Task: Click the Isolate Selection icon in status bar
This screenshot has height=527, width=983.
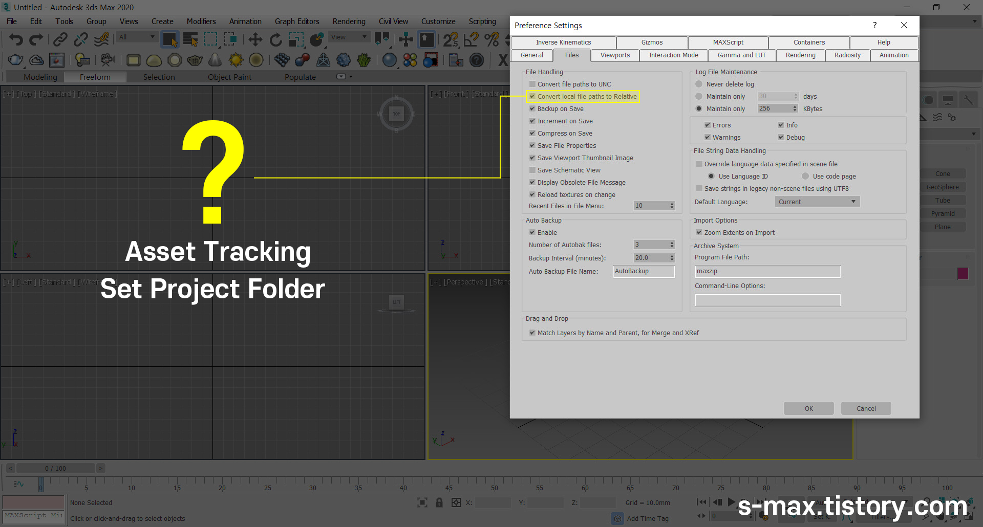Action: [x=422, y=502]
